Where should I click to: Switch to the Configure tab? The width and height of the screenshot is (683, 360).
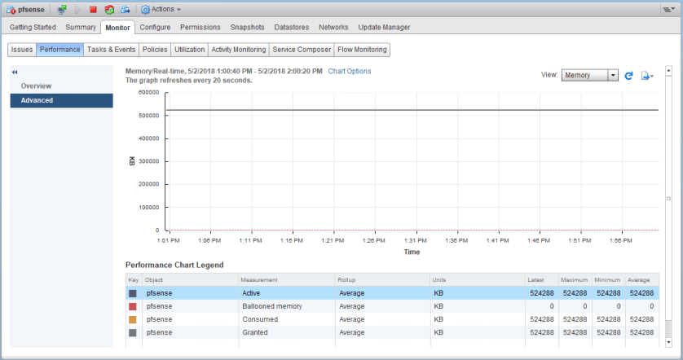(155, 27)
